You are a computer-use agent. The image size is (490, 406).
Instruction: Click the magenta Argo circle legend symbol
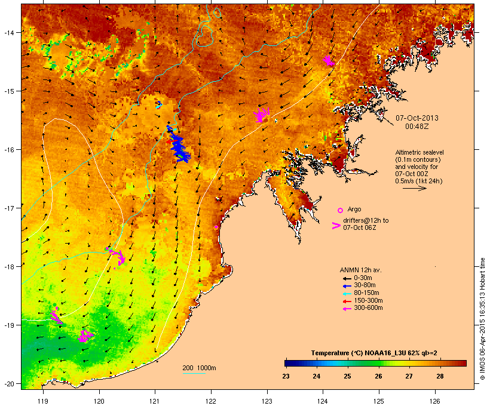click(341, 211)
